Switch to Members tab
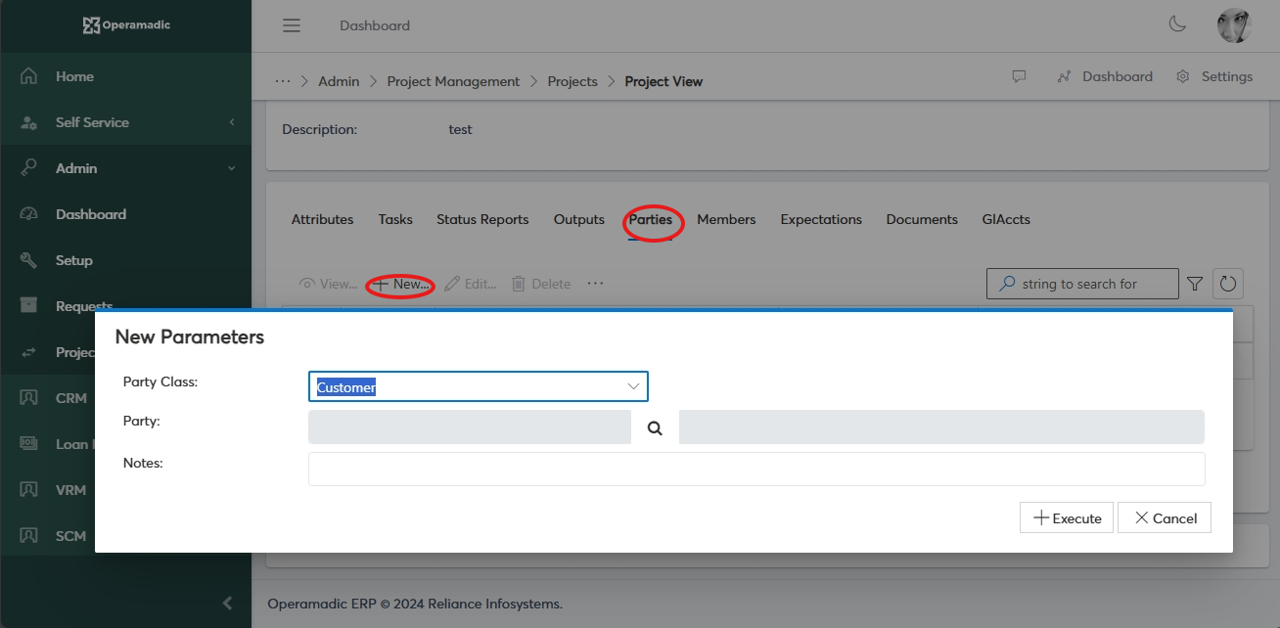This screenshot has width=1280, height=628. click(726, 219)
